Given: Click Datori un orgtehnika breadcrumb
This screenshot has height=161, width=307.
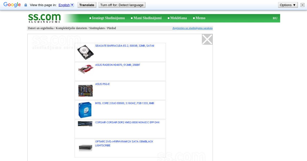Looking at the screenshot, I should click(x=41, y=28).
